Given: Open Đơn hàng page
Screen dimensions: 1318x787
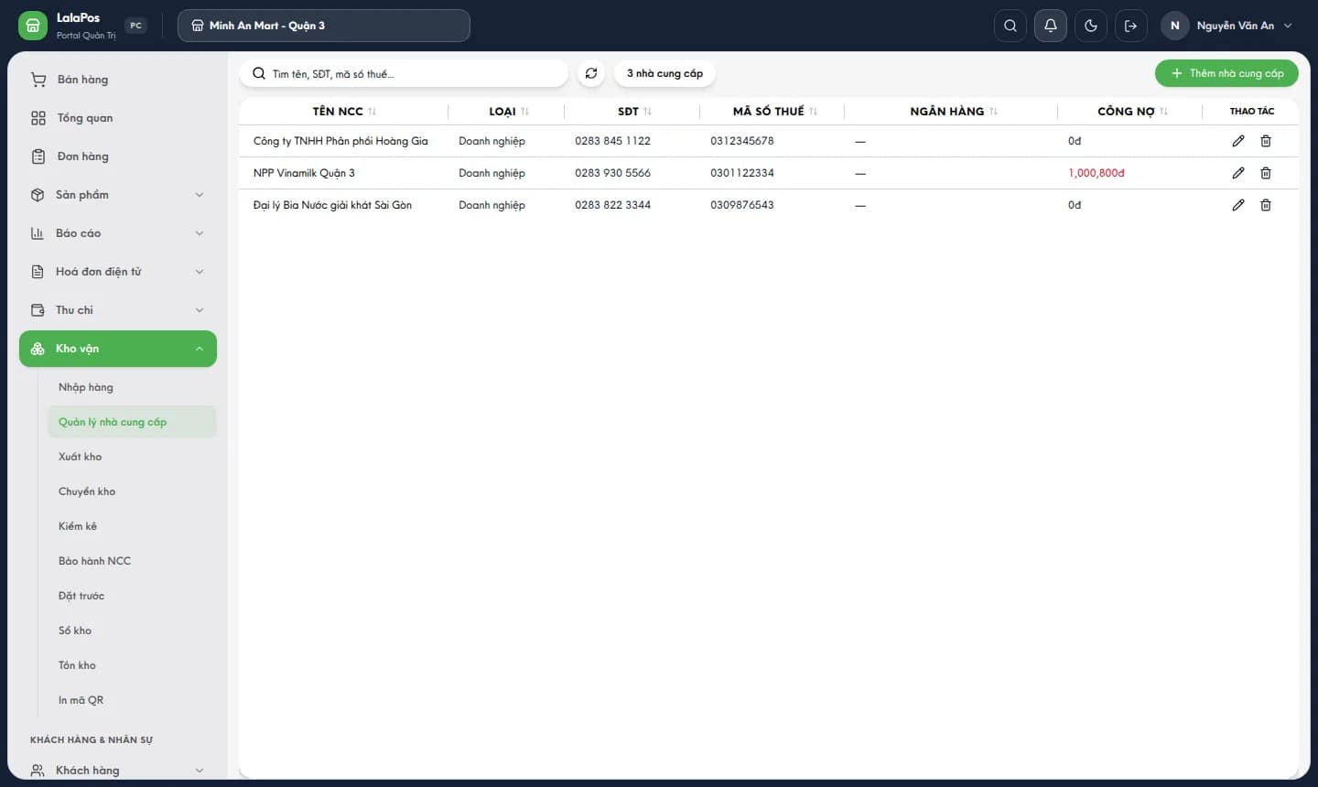Looking at the screenshot, I should (118, 156).
